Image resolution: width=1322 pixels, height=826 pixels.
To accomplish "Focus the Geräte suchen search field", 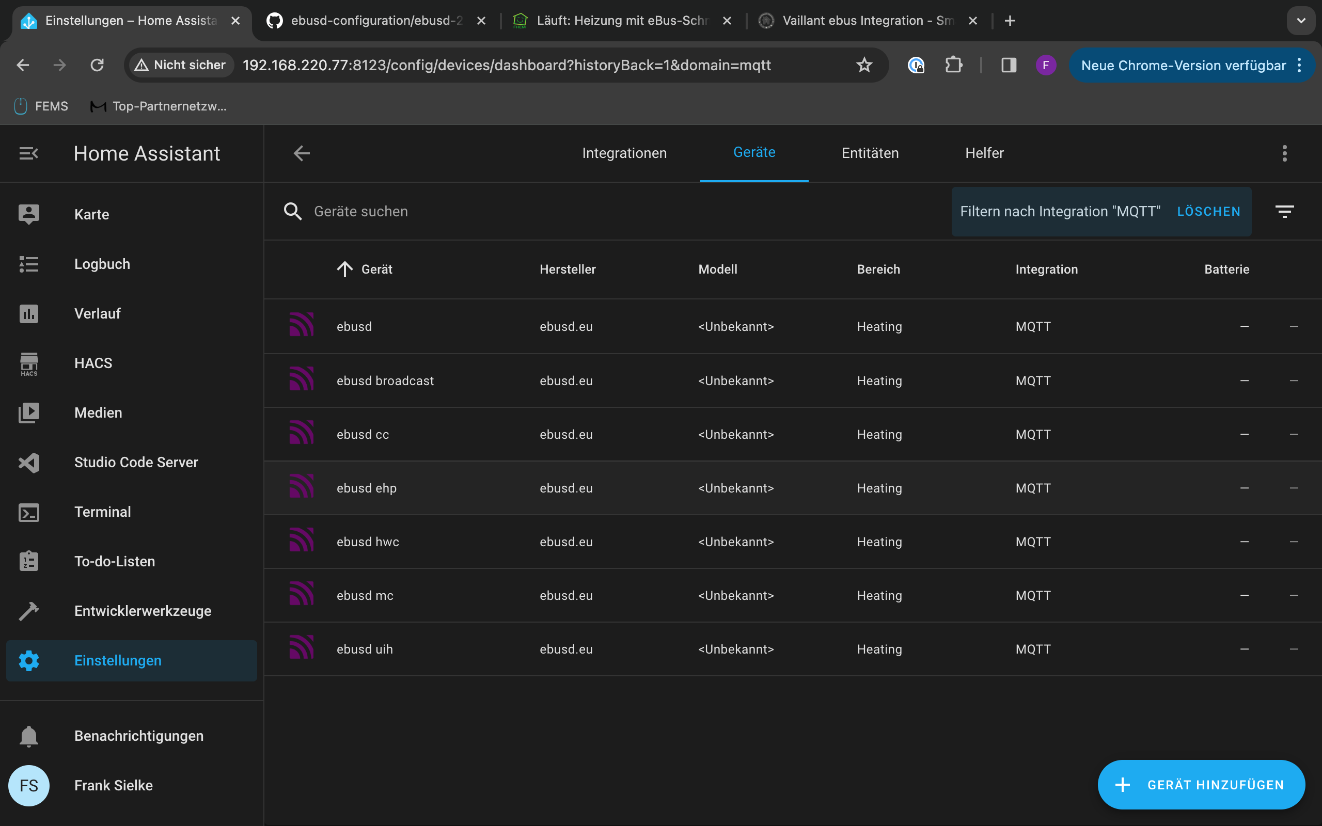I will pos(360,212).
